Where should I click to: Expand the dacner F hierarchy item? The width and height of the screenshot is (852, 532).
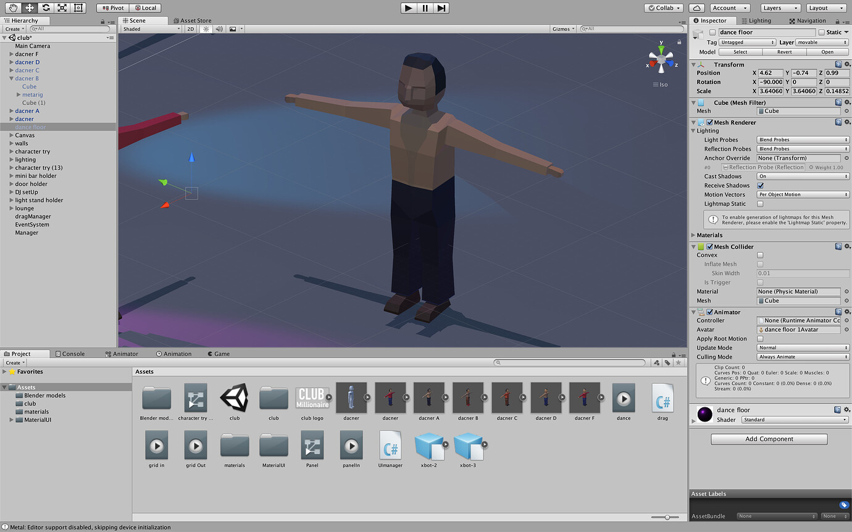point(11,54)
